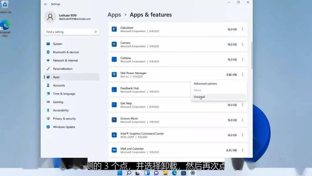312x176 pixels.
Task: Open more options for Mail and Calendar
Action: (243, 150)
